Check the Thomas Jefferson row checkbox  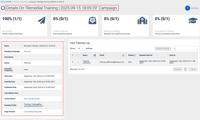pyautogui.click(x=78, y=62)
